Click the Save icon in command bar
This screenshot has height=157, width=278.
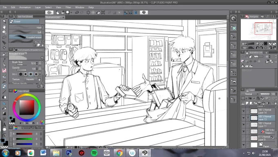[x=67, y=12]
